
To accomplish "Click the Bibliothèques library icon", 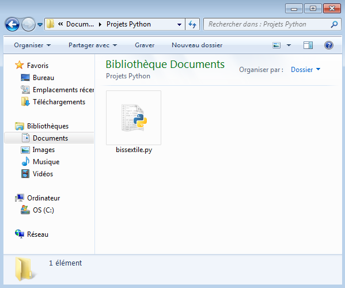I will [x=20, y=126].
